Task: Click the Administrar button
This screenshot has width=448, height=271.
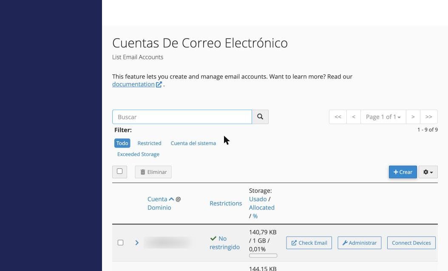Action: pyautogui.click(x=360, y=243)
